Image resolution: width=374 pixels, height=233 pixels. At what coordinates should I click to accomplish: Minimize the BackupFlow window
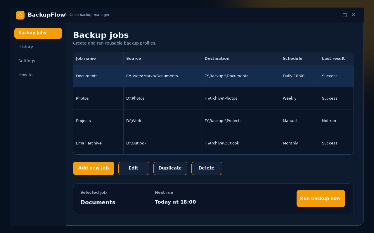coord(336,15)
